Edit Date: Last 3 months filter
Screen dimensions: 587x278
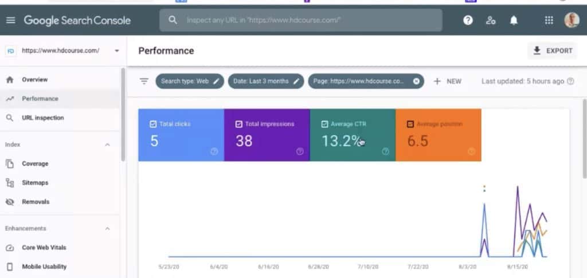266,81
